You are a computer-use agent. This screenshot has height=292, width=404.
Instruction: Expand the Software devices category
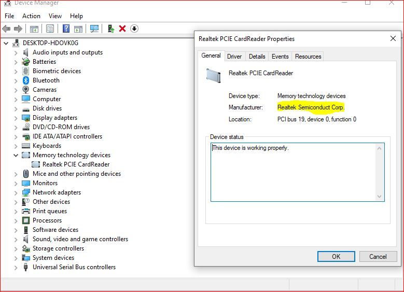click(x=16, y=230)
